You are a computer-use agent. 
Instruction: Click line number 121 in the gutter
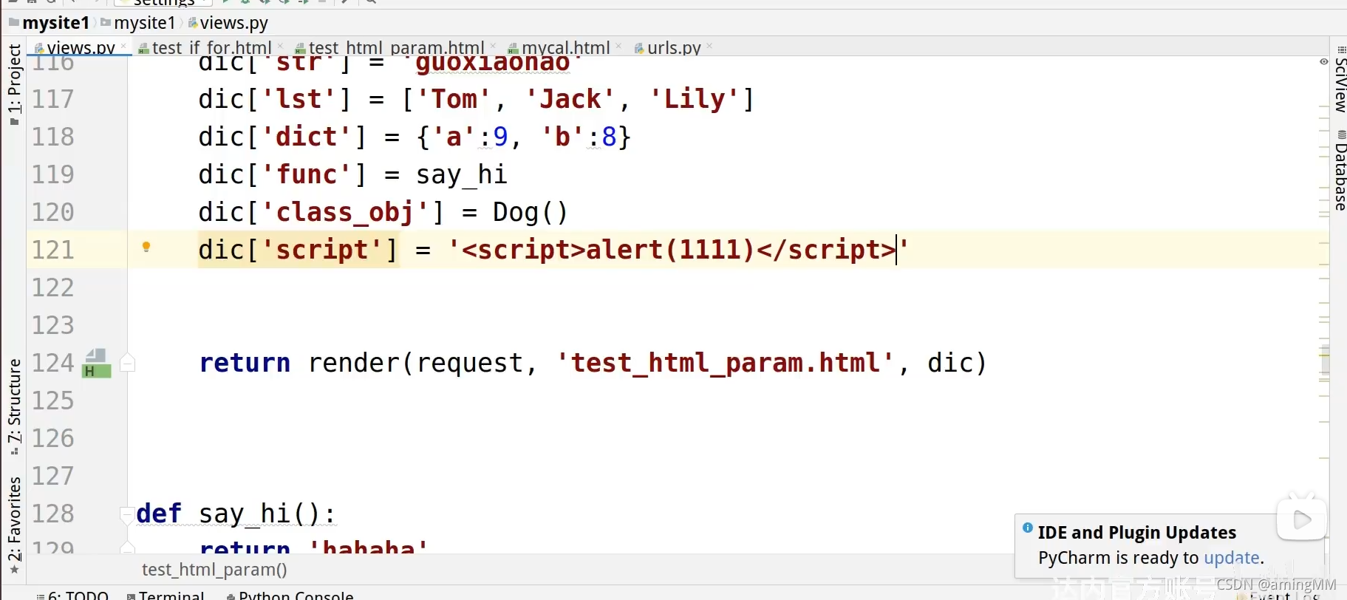tap(53, 250)
